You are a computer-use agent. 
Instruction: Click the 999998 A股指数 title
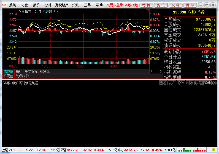(x=189, y=12)
